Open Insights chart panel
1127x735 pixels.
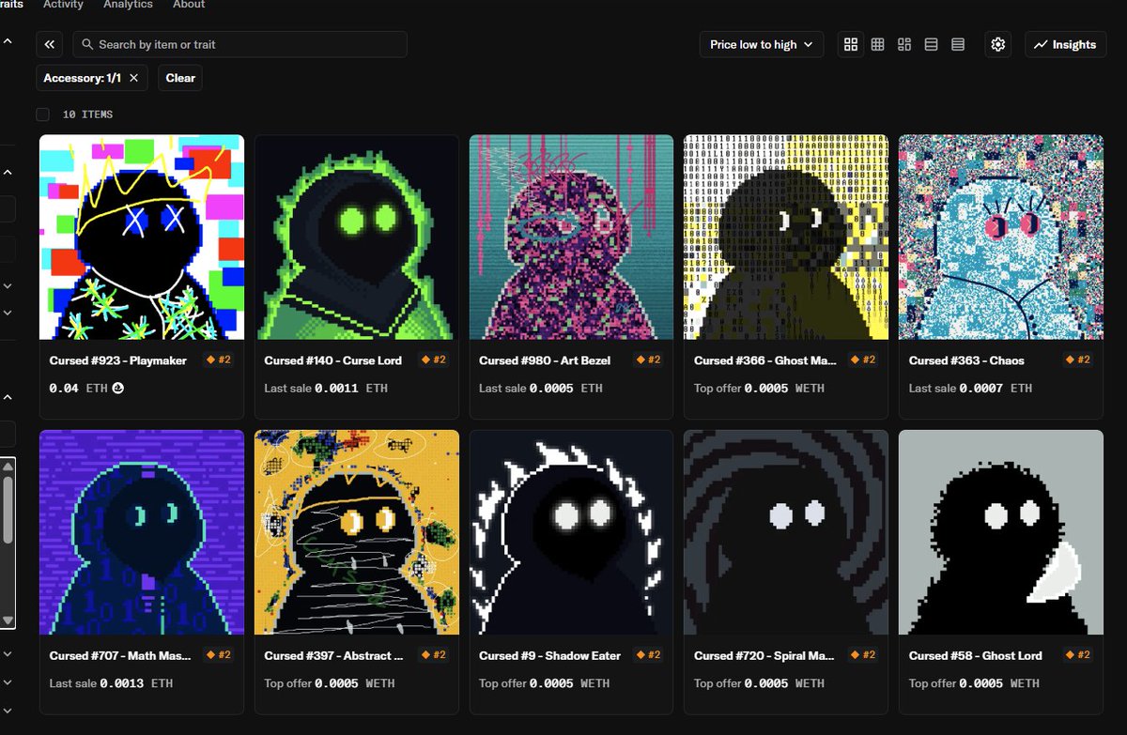click(x=1065, y=44)
